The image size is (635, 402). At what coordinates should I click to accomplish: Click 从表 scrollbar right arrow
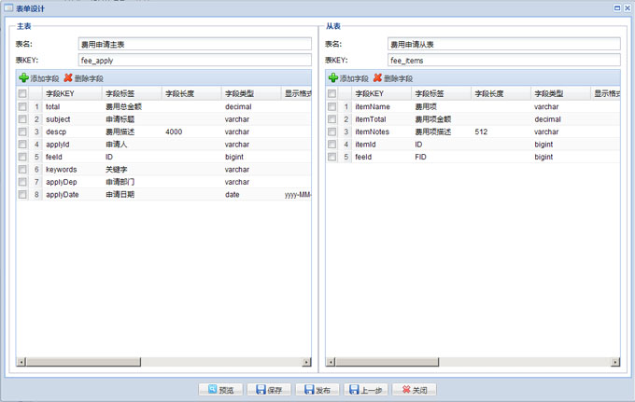point(615,362)
